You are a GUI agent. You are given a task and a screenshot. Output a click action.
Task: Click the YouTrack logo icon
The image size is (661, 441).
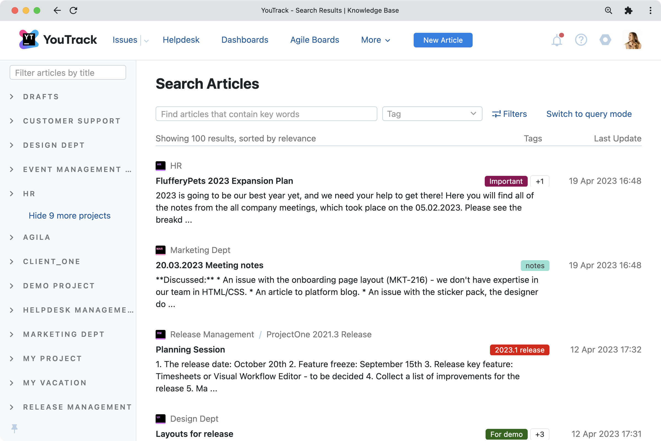[x=29, y=40]
